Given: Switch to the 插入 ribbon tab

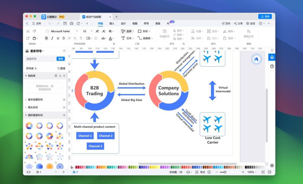Looking at the screenshot, I should (x=112, y=23).
